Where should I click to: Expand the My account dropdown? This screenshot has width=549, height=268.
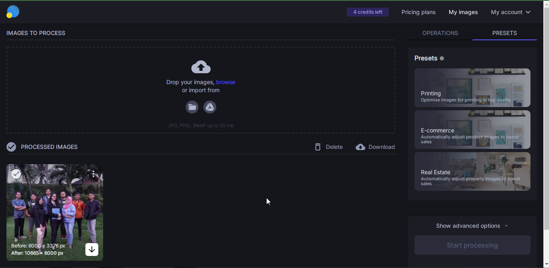(x=510, y=12)
